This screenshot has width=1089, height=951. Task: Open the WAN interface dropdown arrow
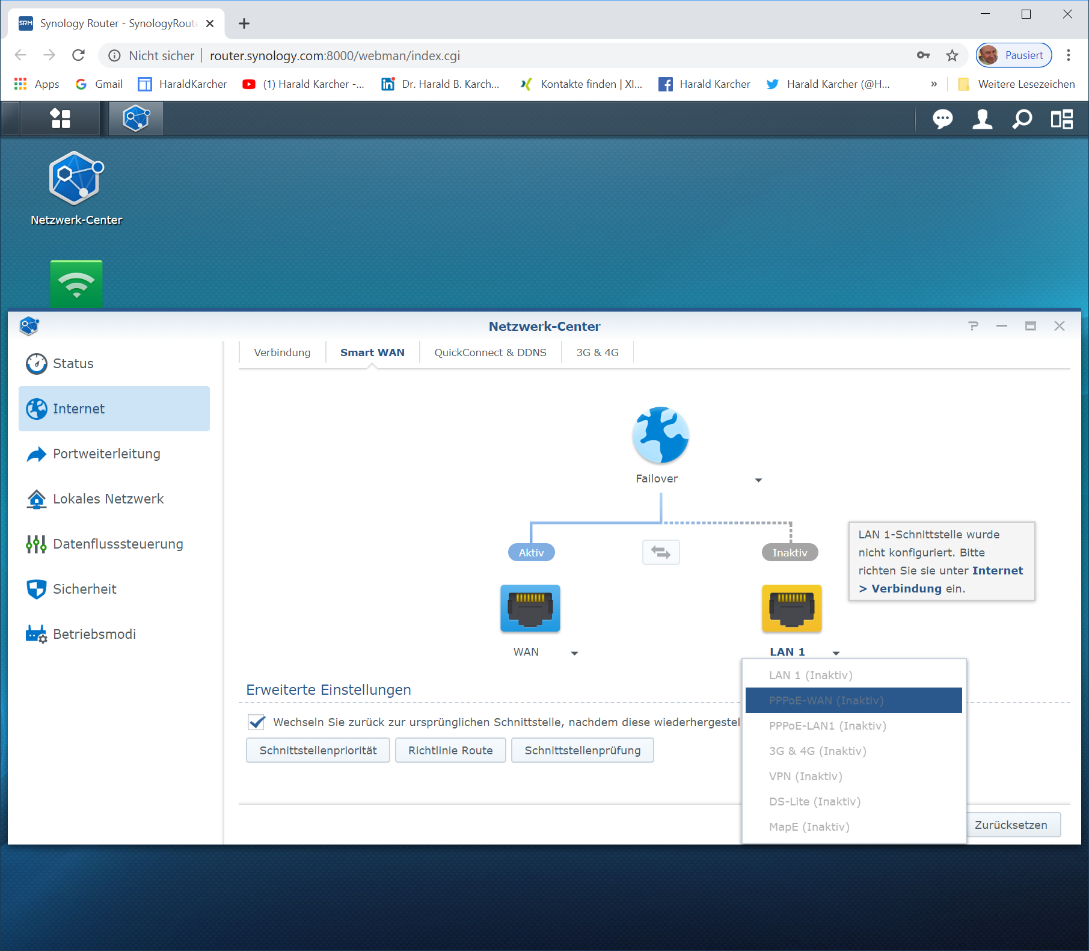pos(574,653)
